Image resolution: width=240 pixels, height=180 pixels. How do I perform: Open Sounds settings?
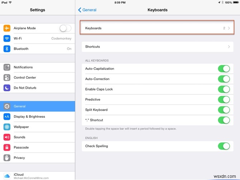click(38, 137)
